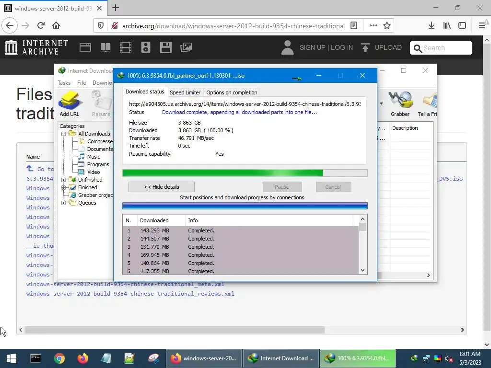
Task: Click the user avatar icon
Action: (287, 47)
